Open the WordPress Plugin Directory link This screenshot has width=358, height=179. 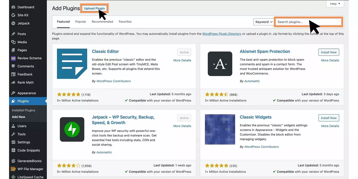(x=222, y=34)
